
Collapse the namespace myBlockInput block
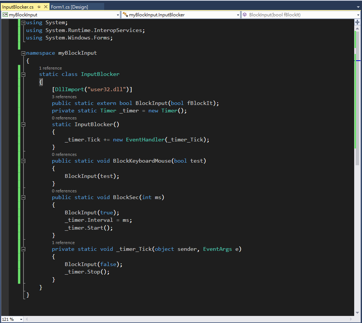tap(23, 53)
